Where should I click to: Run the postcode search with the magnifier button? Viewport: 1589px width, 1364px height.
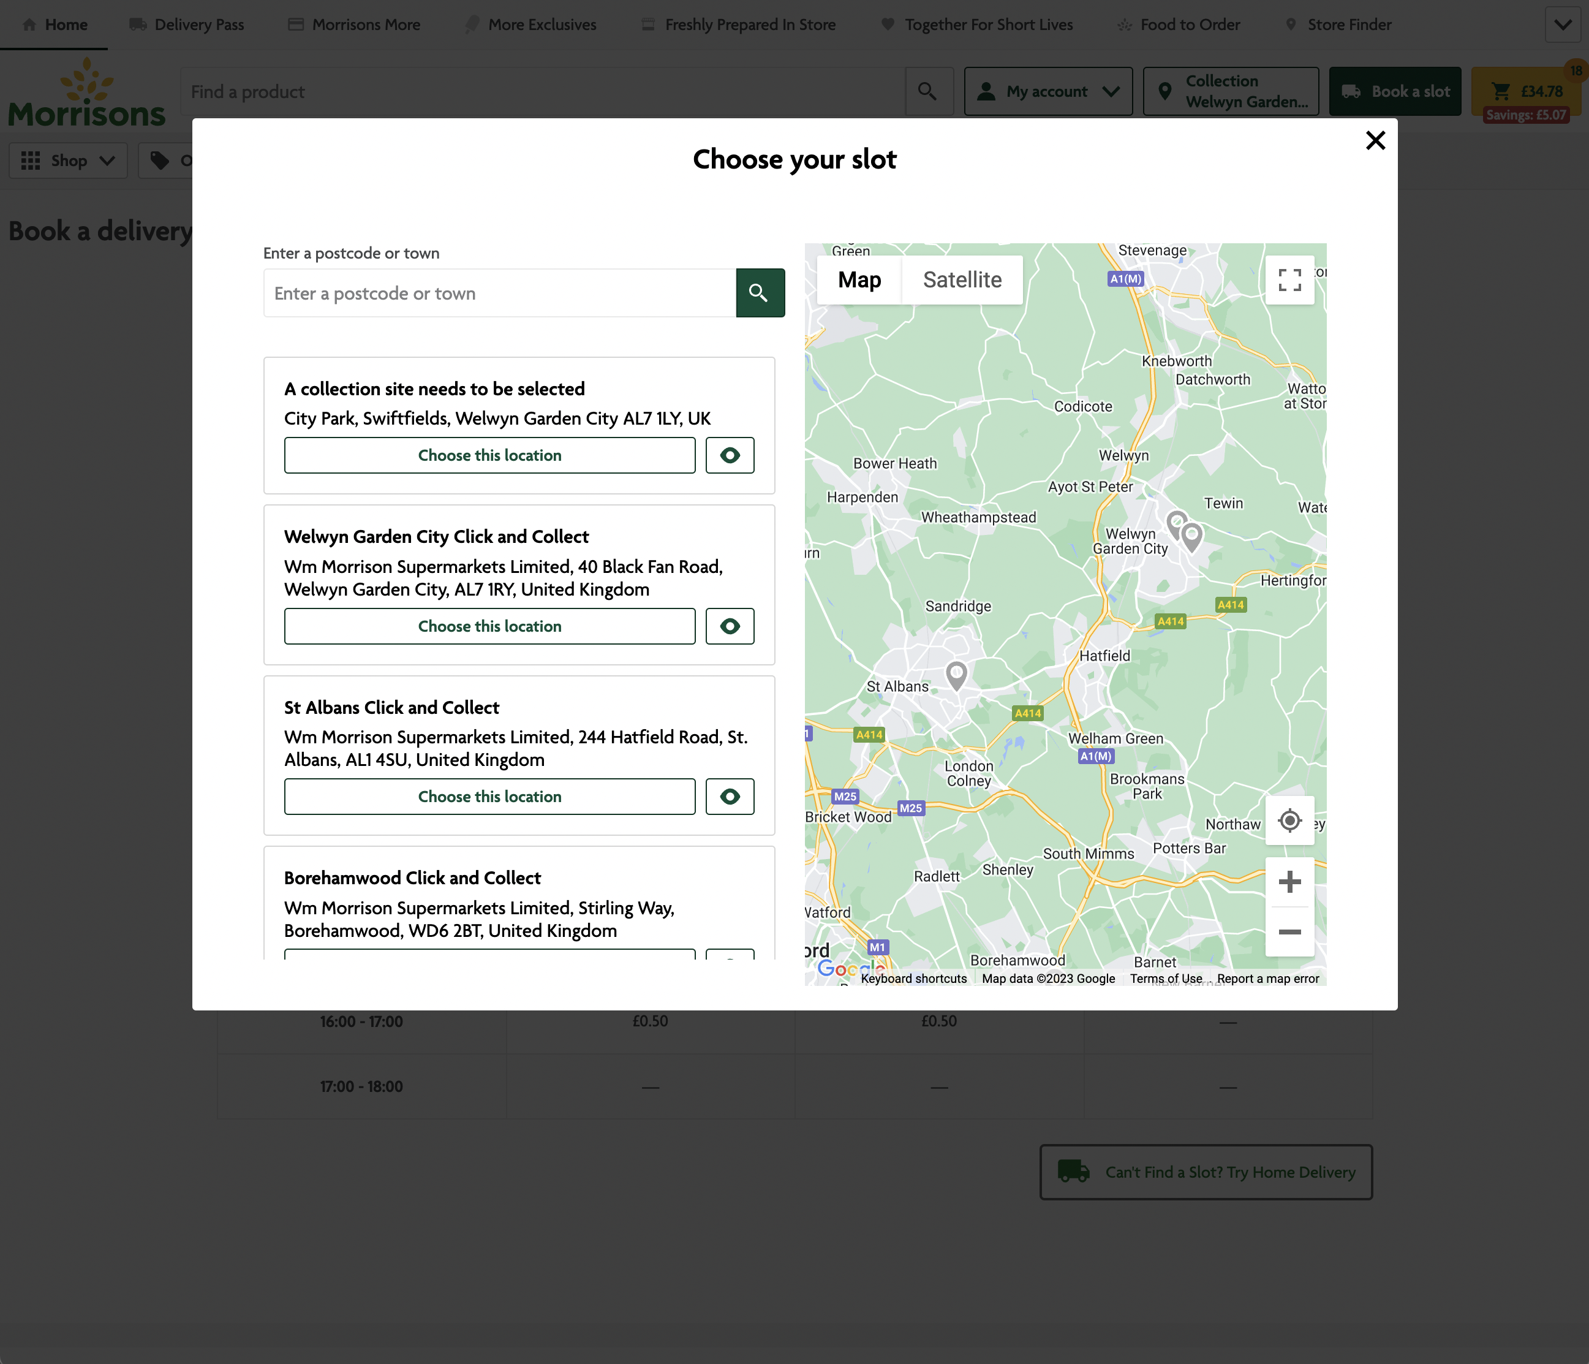click(x=760, y=292)
